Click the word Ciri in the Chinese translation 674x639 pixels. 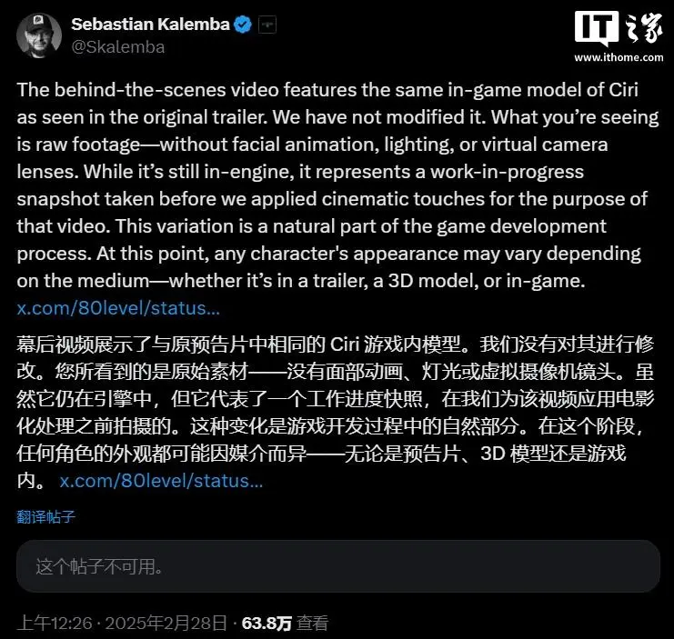tap(345, 344)
